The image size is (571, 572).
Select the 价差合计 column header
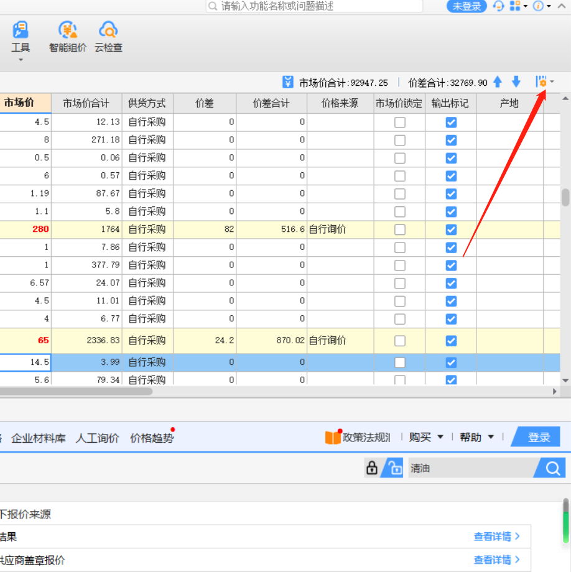tap(271, 103)
